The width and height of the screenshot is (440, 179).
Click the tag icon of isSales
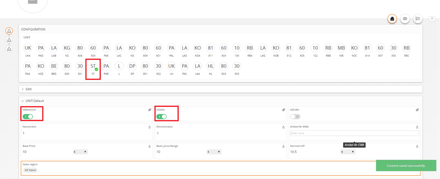click(284, 110)
